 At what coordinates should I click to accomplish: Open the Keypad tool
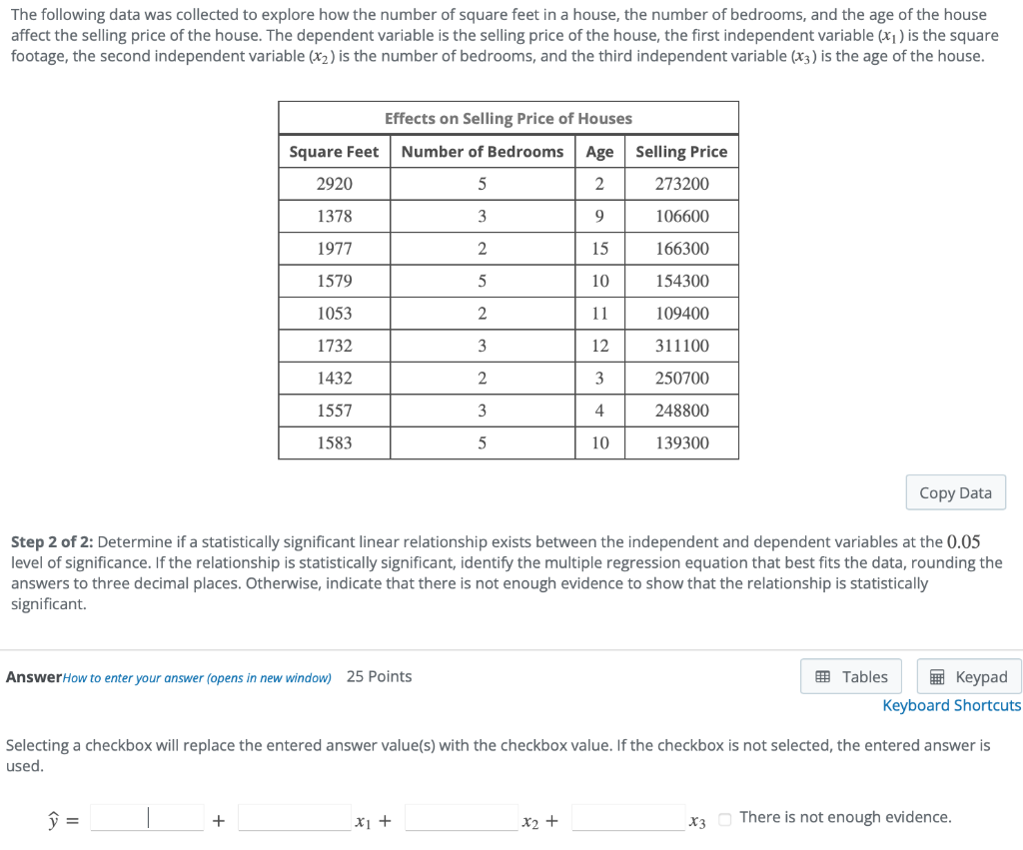coord(968,676)
